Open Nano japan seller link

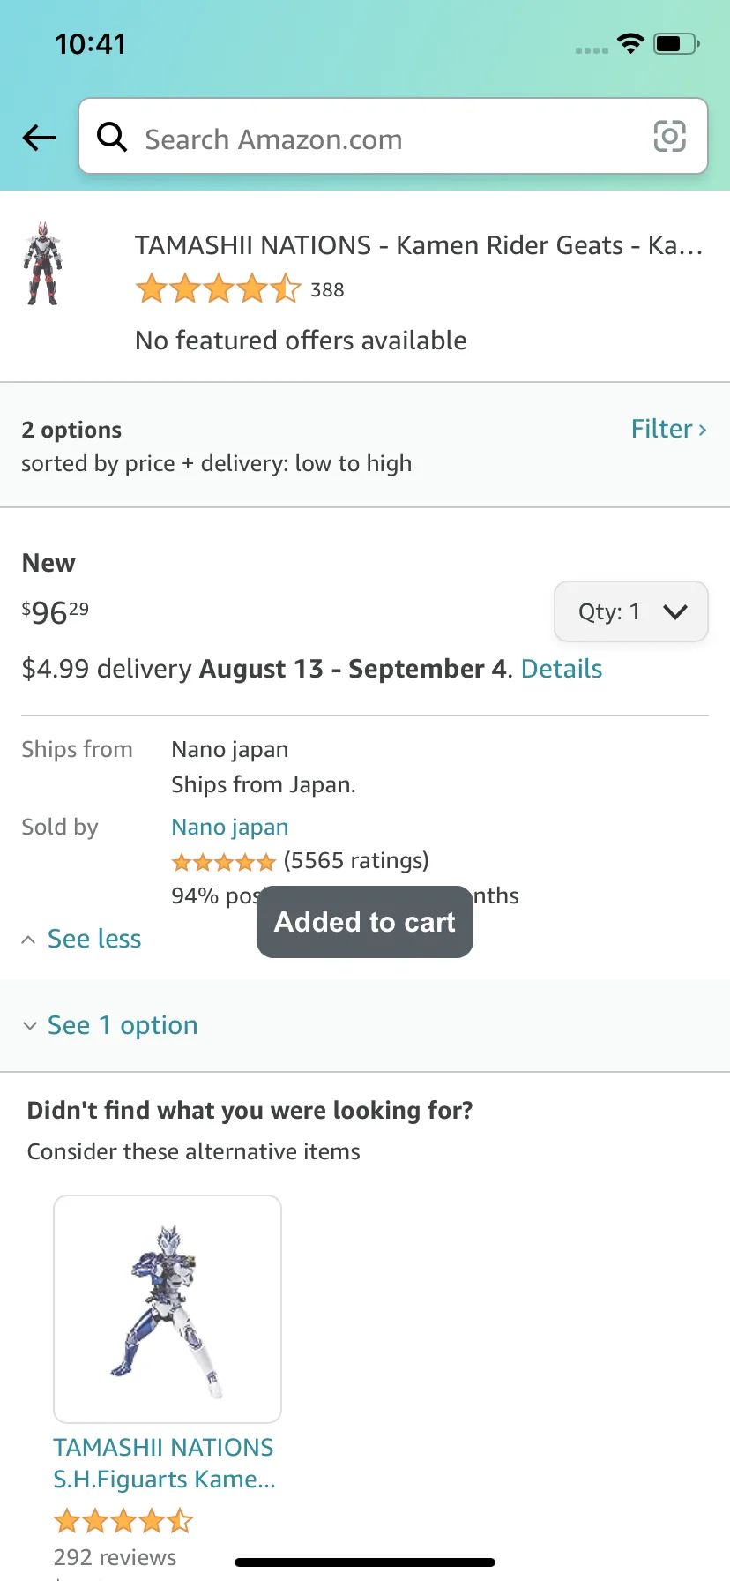point(229,827)
